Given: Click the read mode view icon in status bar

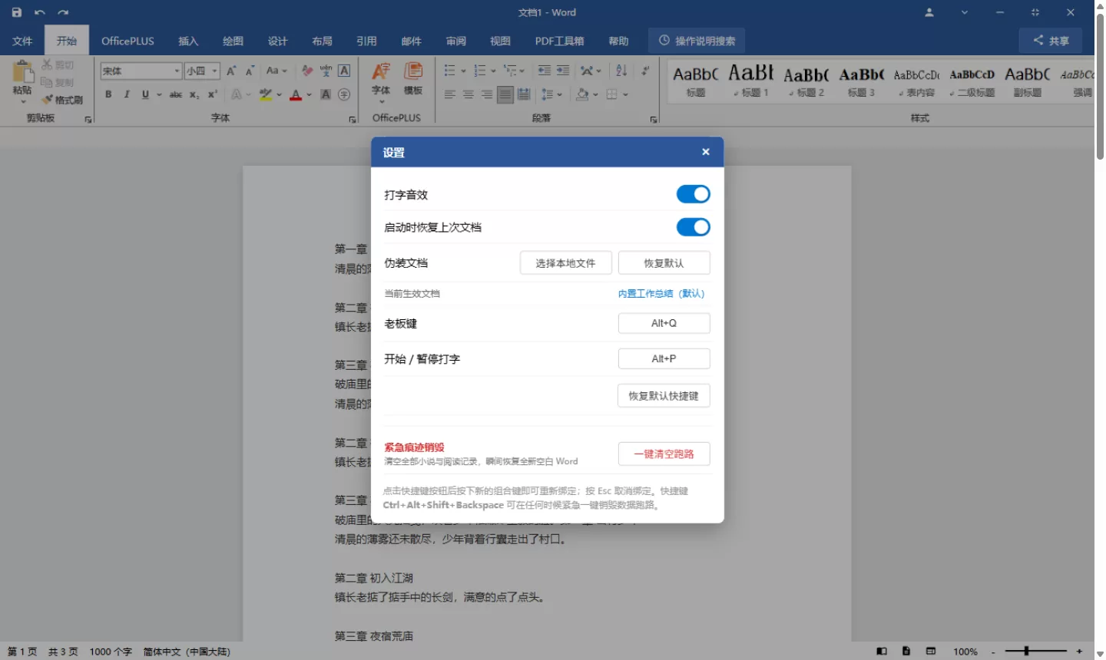Looking at the screenshot, I should coord(882,652).
